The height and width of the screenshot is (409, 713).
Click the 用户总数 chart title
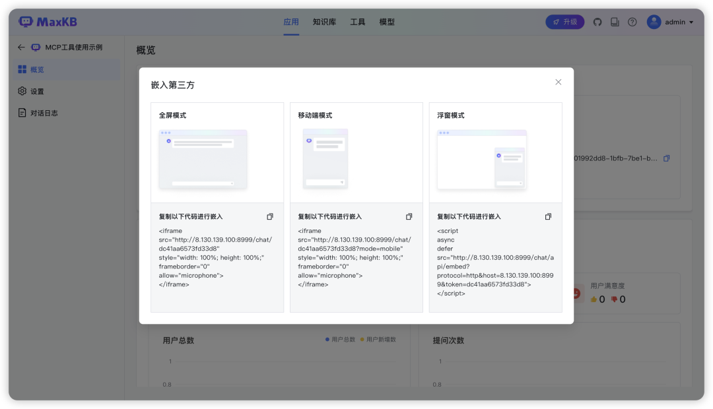[x=178, y=340]
